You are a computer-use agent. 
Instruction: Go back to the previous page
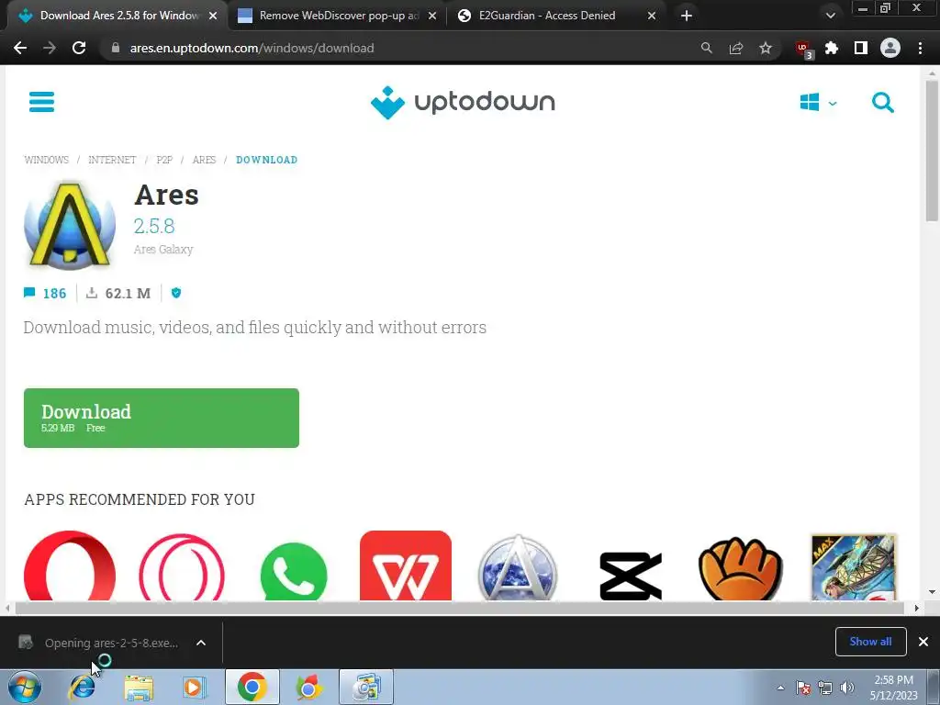20,48
